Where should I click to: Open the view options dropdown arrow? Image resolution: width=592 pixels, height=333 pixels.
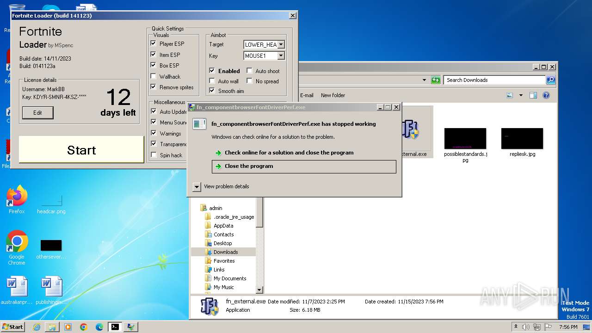tap(521, 95)
